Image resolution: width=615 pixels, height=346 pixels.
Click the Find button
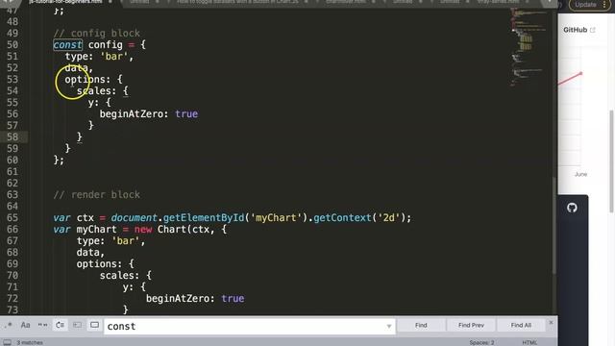click(x=421, y=325)
